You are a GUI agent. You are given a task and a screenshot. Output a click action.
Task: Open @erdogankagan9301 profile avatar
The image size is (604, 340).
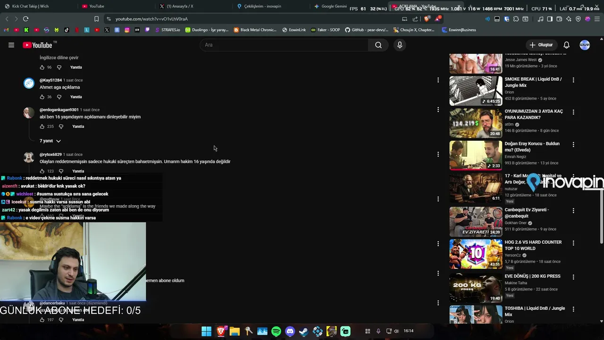pos(29,113)
